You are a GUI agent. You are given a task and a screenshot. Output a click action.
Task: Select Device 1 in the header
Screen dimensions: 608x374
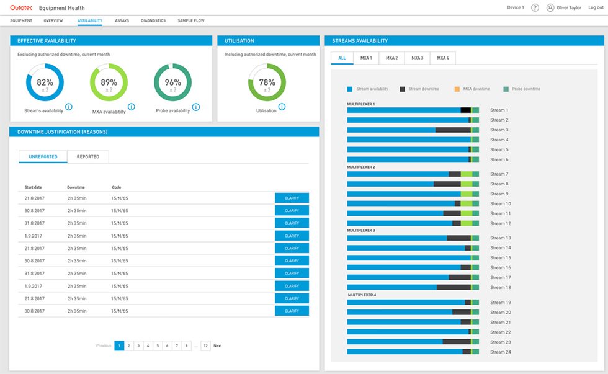coord(515,7)
